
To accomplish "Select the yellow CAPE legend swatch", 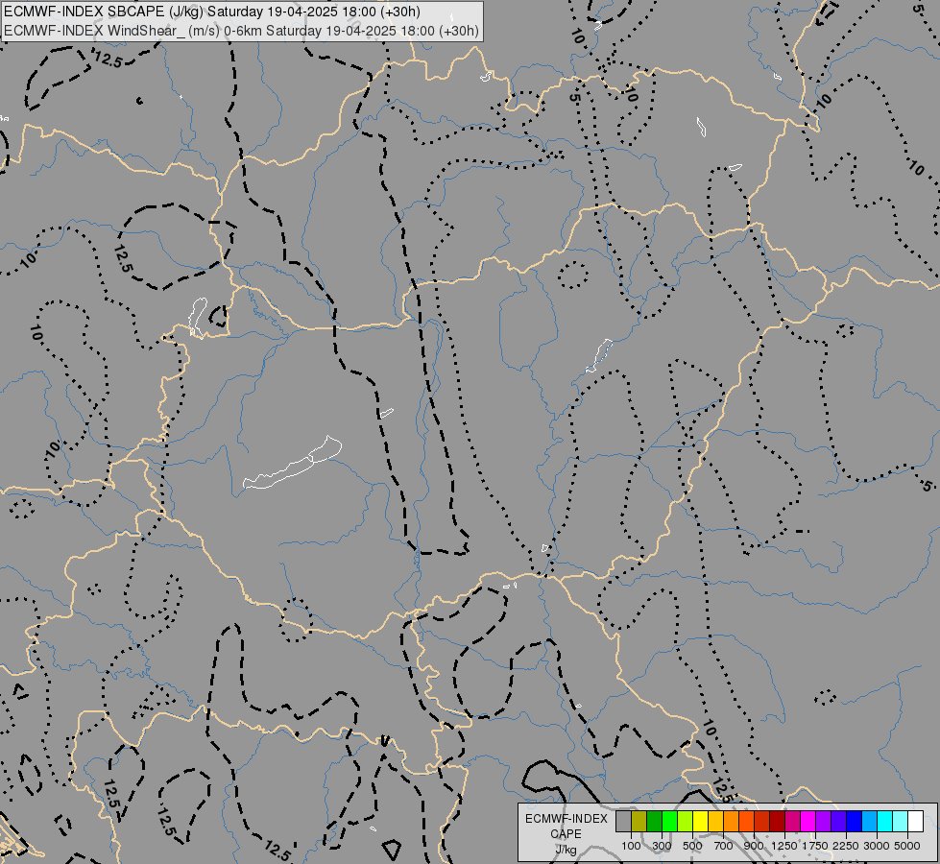I will coord(701,821).
